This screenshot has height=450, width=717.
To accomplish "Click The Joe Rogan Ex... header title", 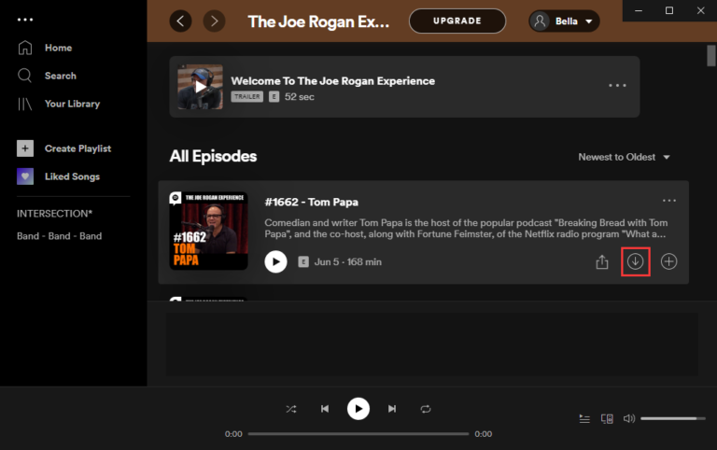I will [318, 21].
